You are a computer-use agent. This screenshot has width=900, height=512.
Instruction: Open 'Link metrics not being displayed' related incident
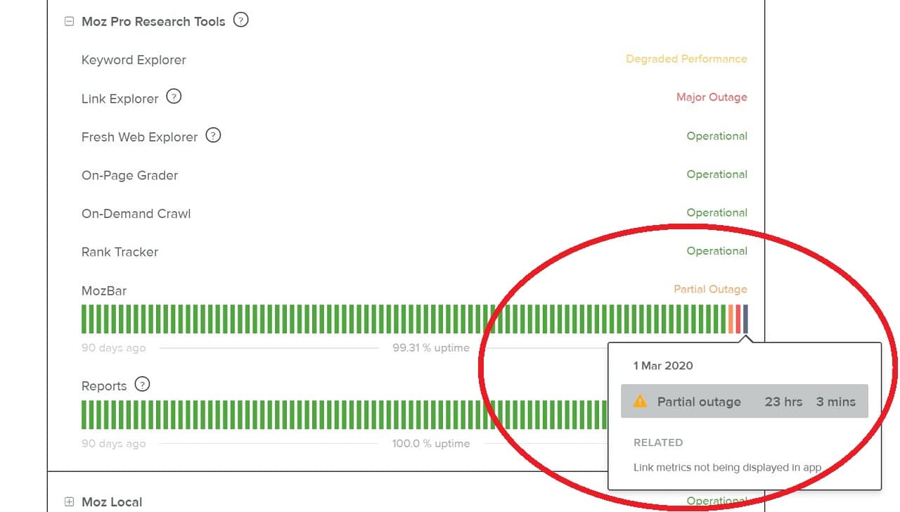pos(727,467)
